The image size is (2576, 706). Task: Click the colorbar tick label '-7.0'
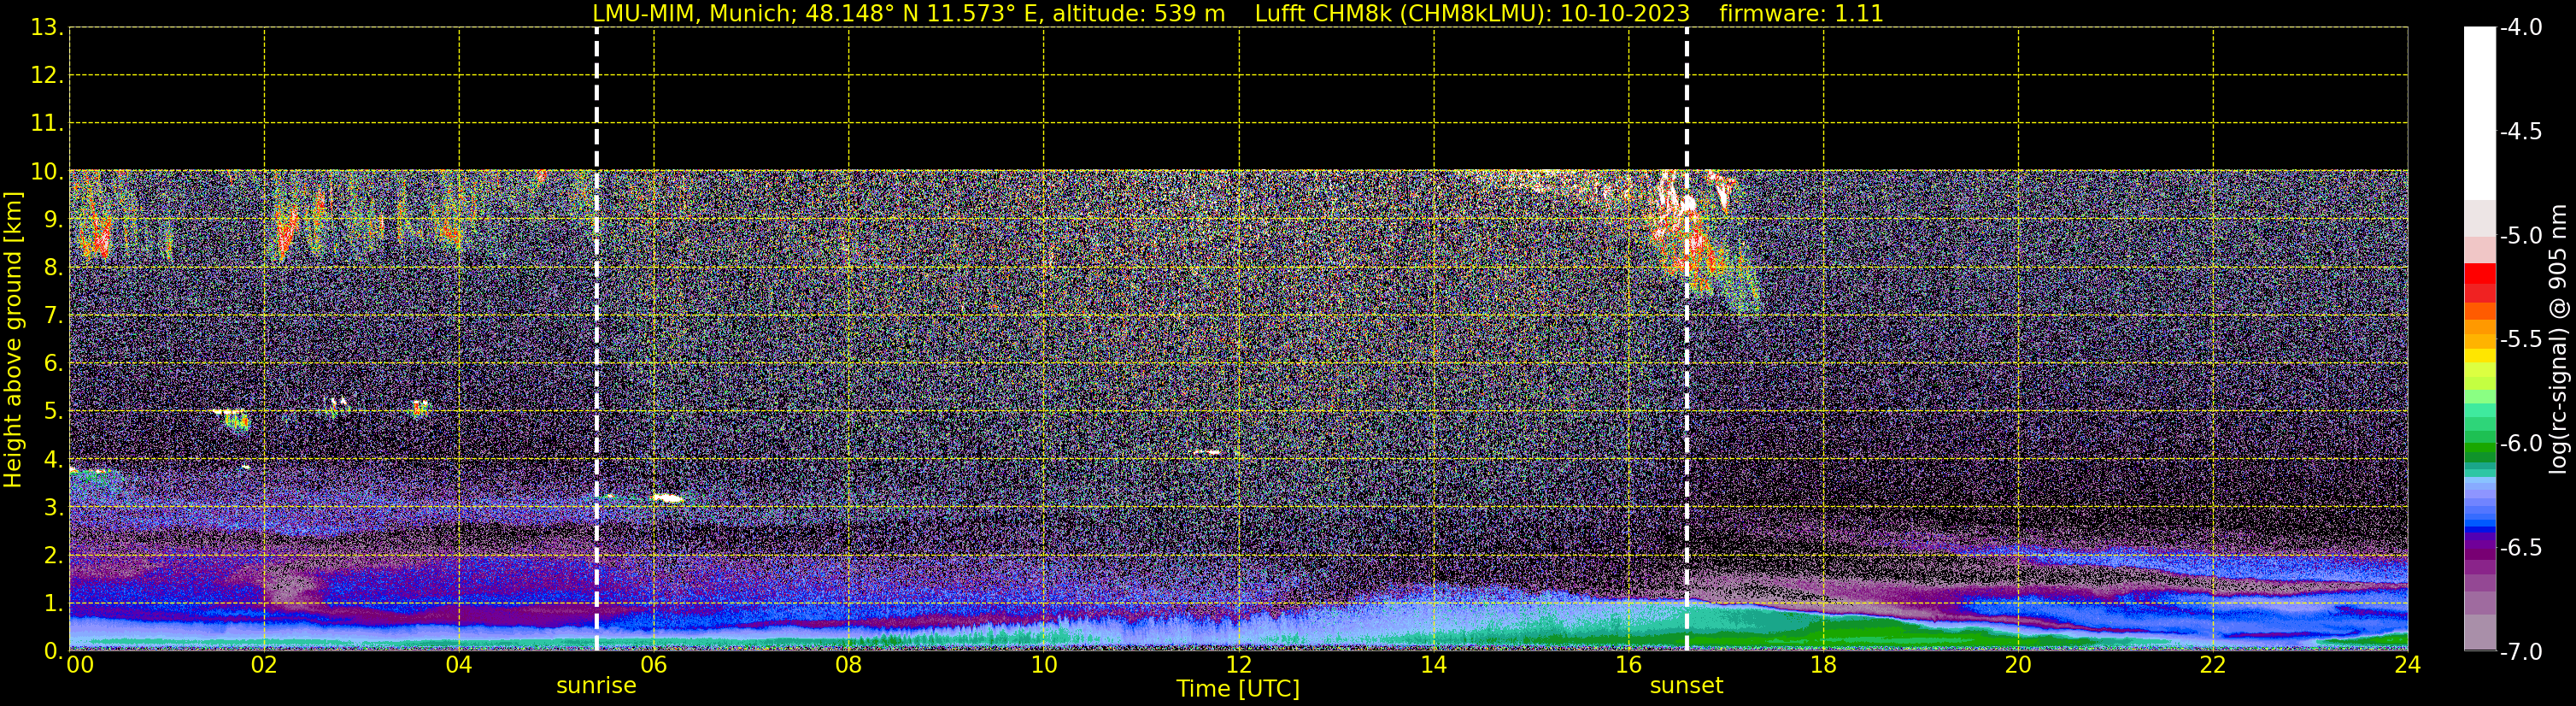pyautogui.click(x=2520, y=652)
